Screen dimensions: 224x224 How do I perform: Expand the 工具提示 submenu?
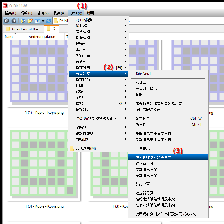click(x=168, y=148)
